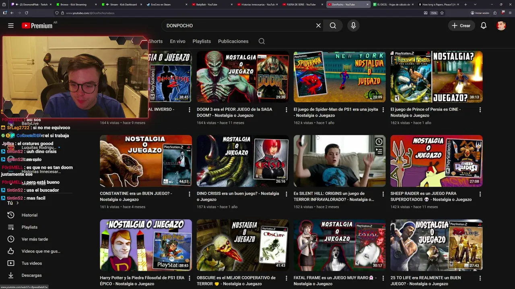Run search with the magnifier button
Viewport: 515px width, 289px height.
[333, 25]
